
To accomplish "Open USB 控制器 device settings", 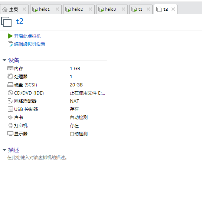I will pyautogui.click(x=26, y=109).
